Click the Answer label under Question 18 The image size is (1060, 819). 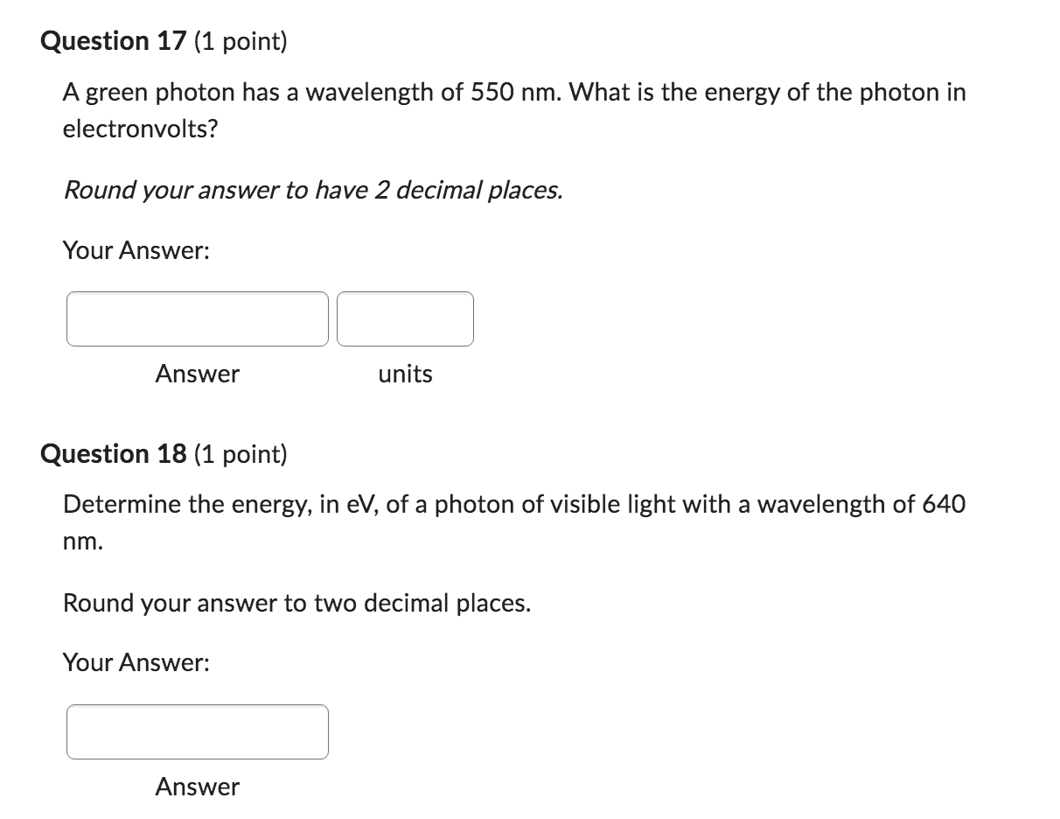197,787
